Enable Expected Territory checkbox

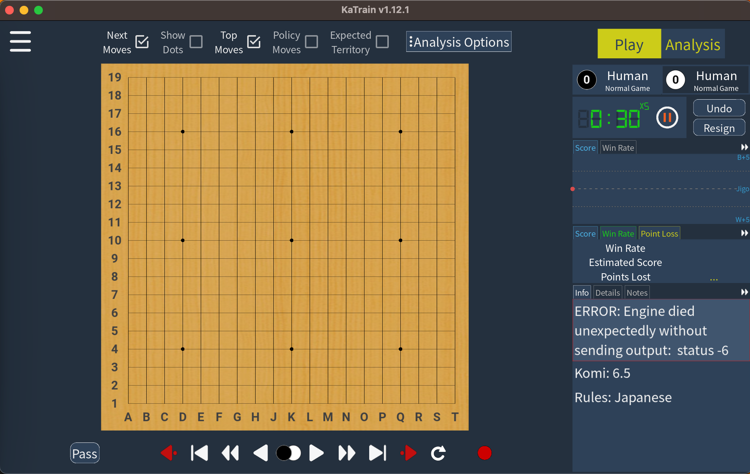(382, 42)
